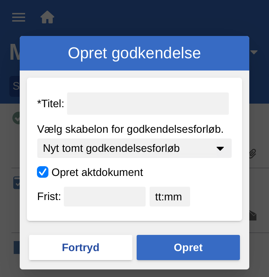The width and height of the screenshot is (269, 277).
Task: Click the tt:mm time field
Action: 170,197
